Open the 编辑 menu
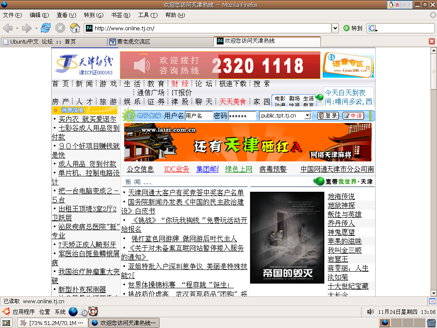 [39, 15]
